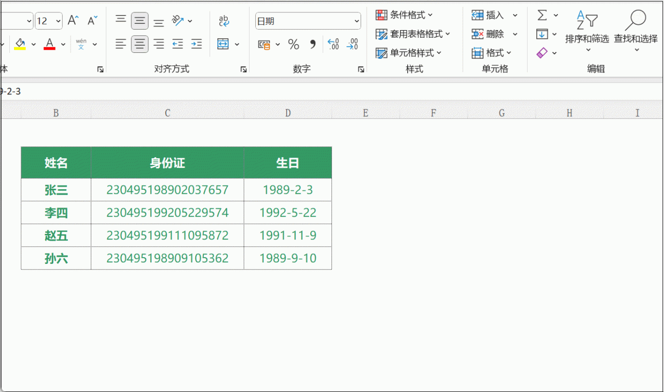Select the 生日 header cell
The height and width of the screenshot is (392, 664).
point(288,163)
